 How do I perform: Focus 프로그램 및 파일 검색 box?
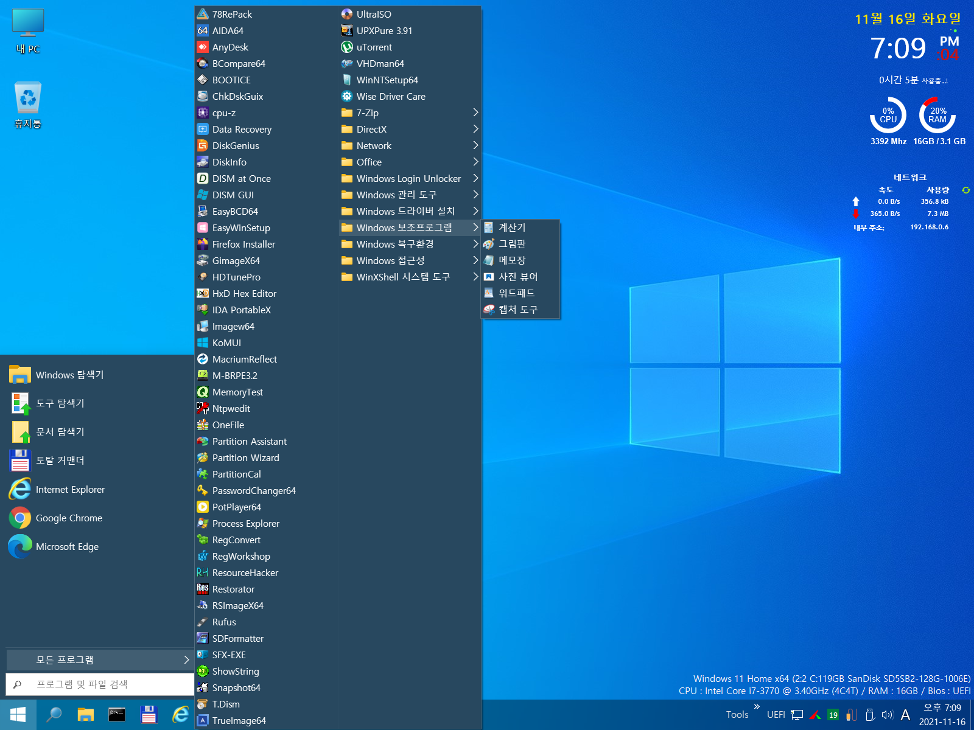(x=100, y=684)
